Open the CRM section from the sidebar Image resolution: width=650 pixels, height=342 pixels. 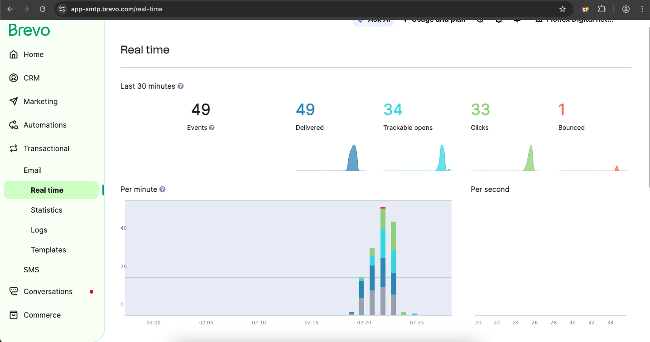tap(14, 77)
